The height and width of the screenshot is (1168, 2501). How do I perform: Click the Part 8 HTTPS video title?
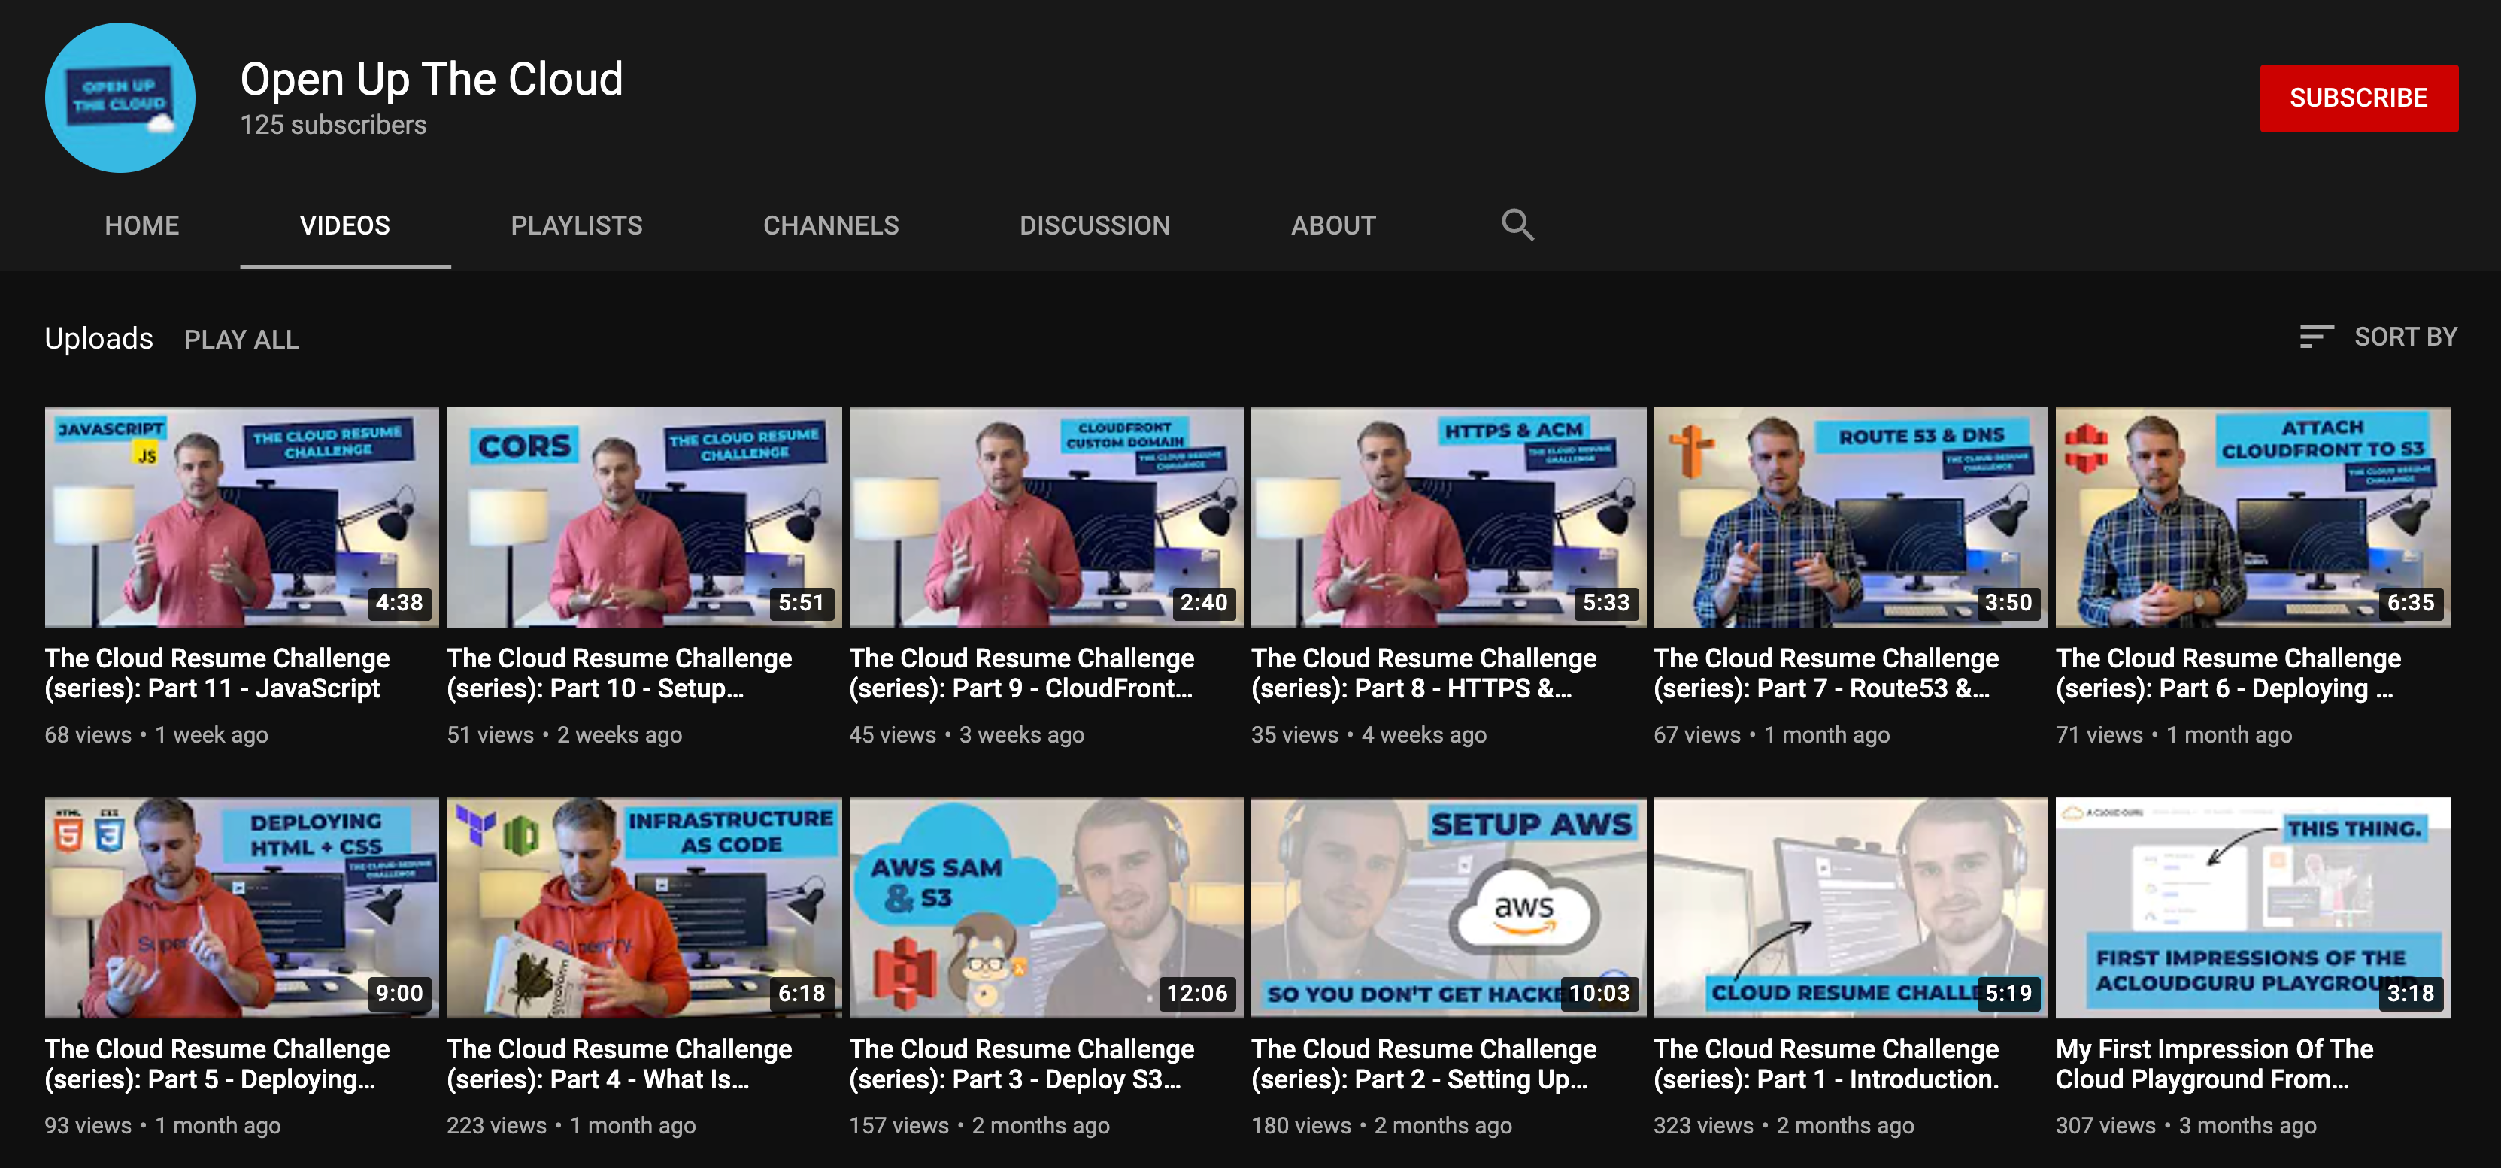[x=1423, y=673]
